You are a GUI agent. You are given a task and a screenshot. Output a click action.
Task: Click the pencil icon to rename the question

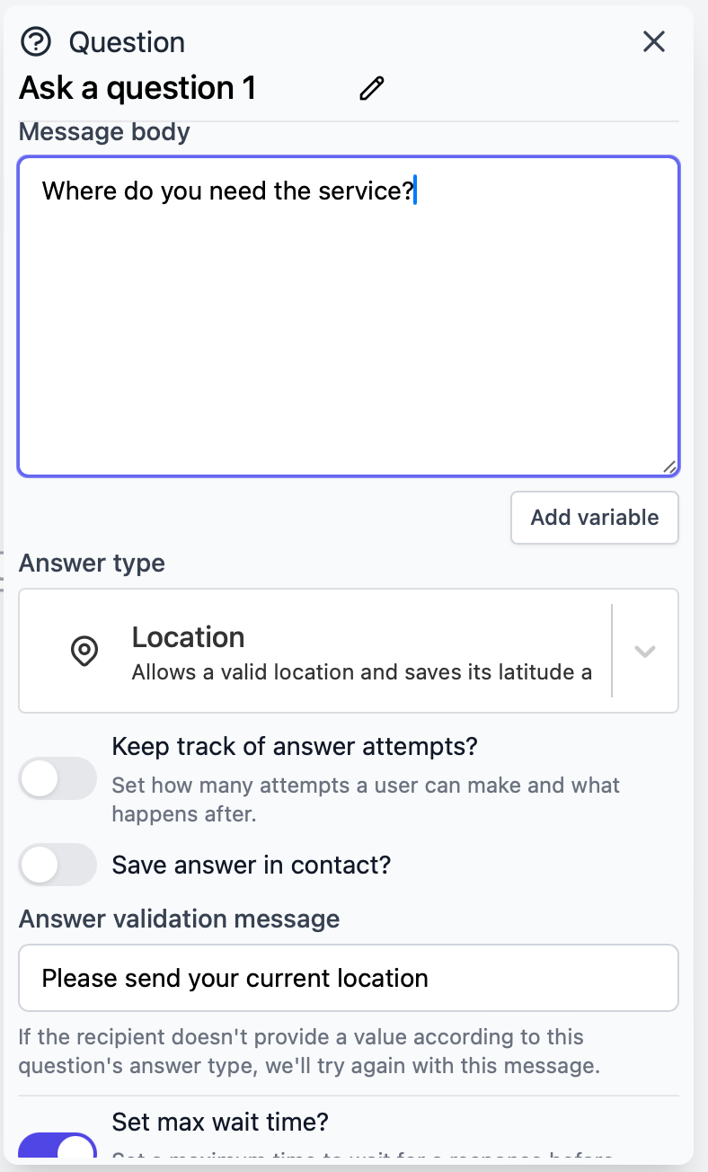click(x=371, y=87)
